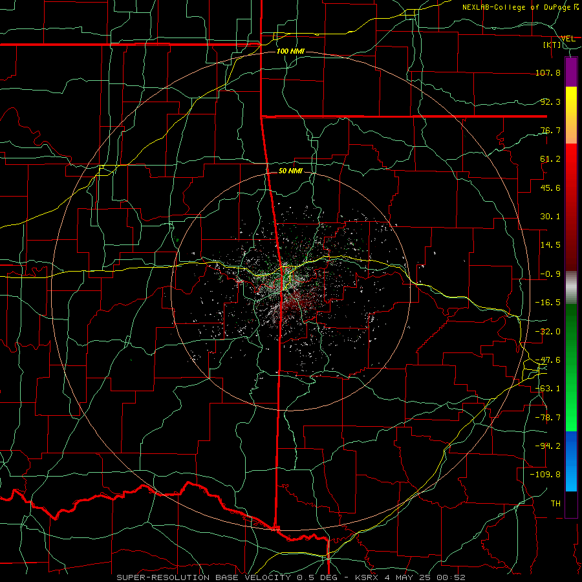Select the -16.5 legend value
The image size is (582, 582).
[548, 303]
